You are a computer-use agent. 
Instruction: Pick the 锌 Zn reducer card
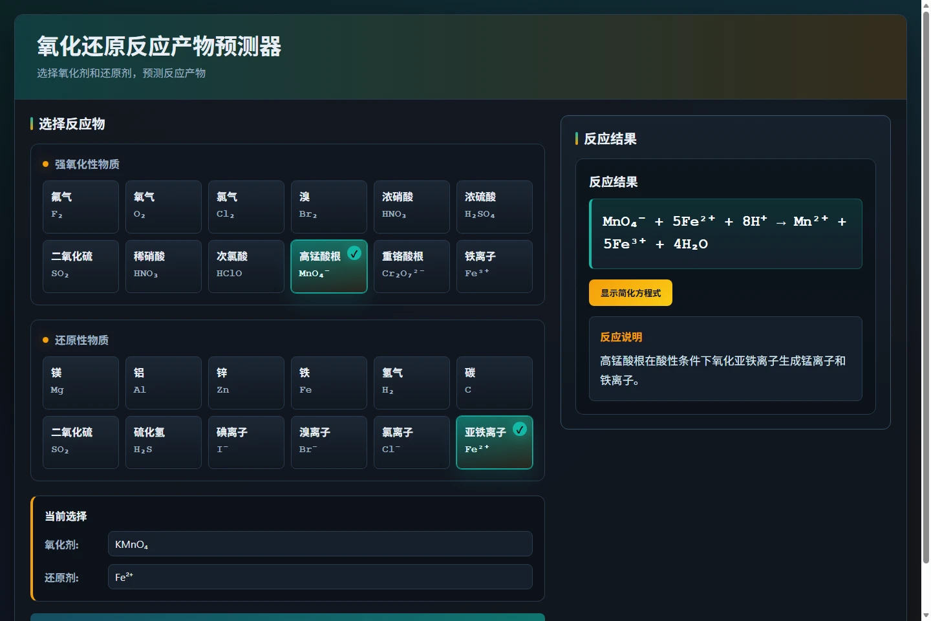pyautogui.click(x=246, y=383)
